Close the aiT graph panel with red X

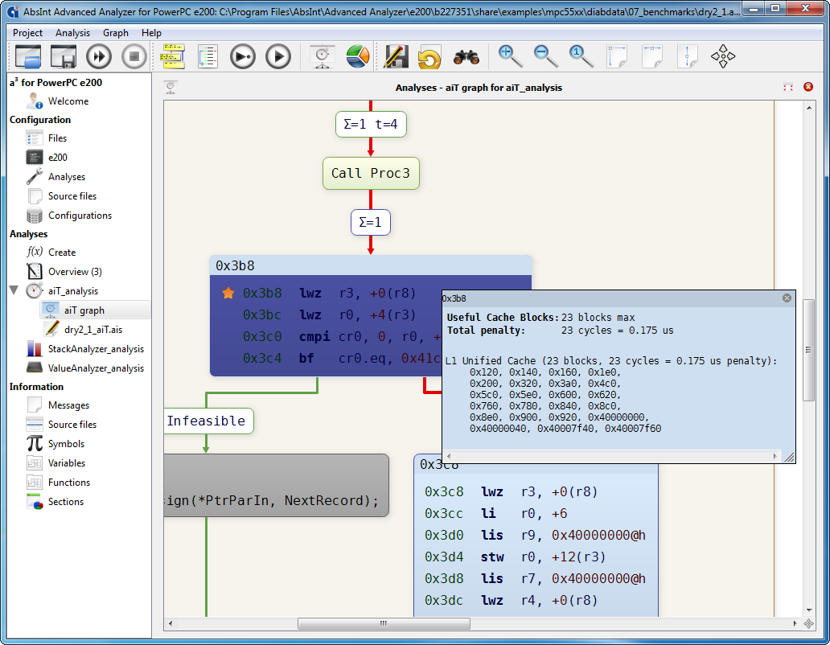tap(808, 87)
